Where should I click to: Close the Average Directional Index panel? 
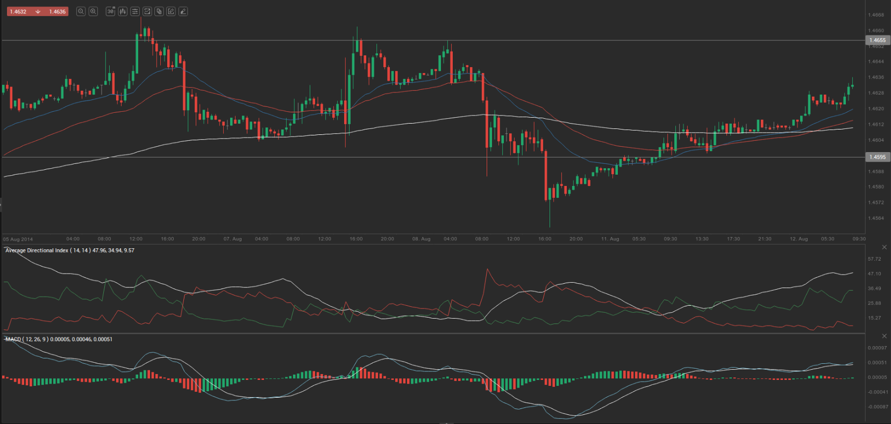click(884, 247)
